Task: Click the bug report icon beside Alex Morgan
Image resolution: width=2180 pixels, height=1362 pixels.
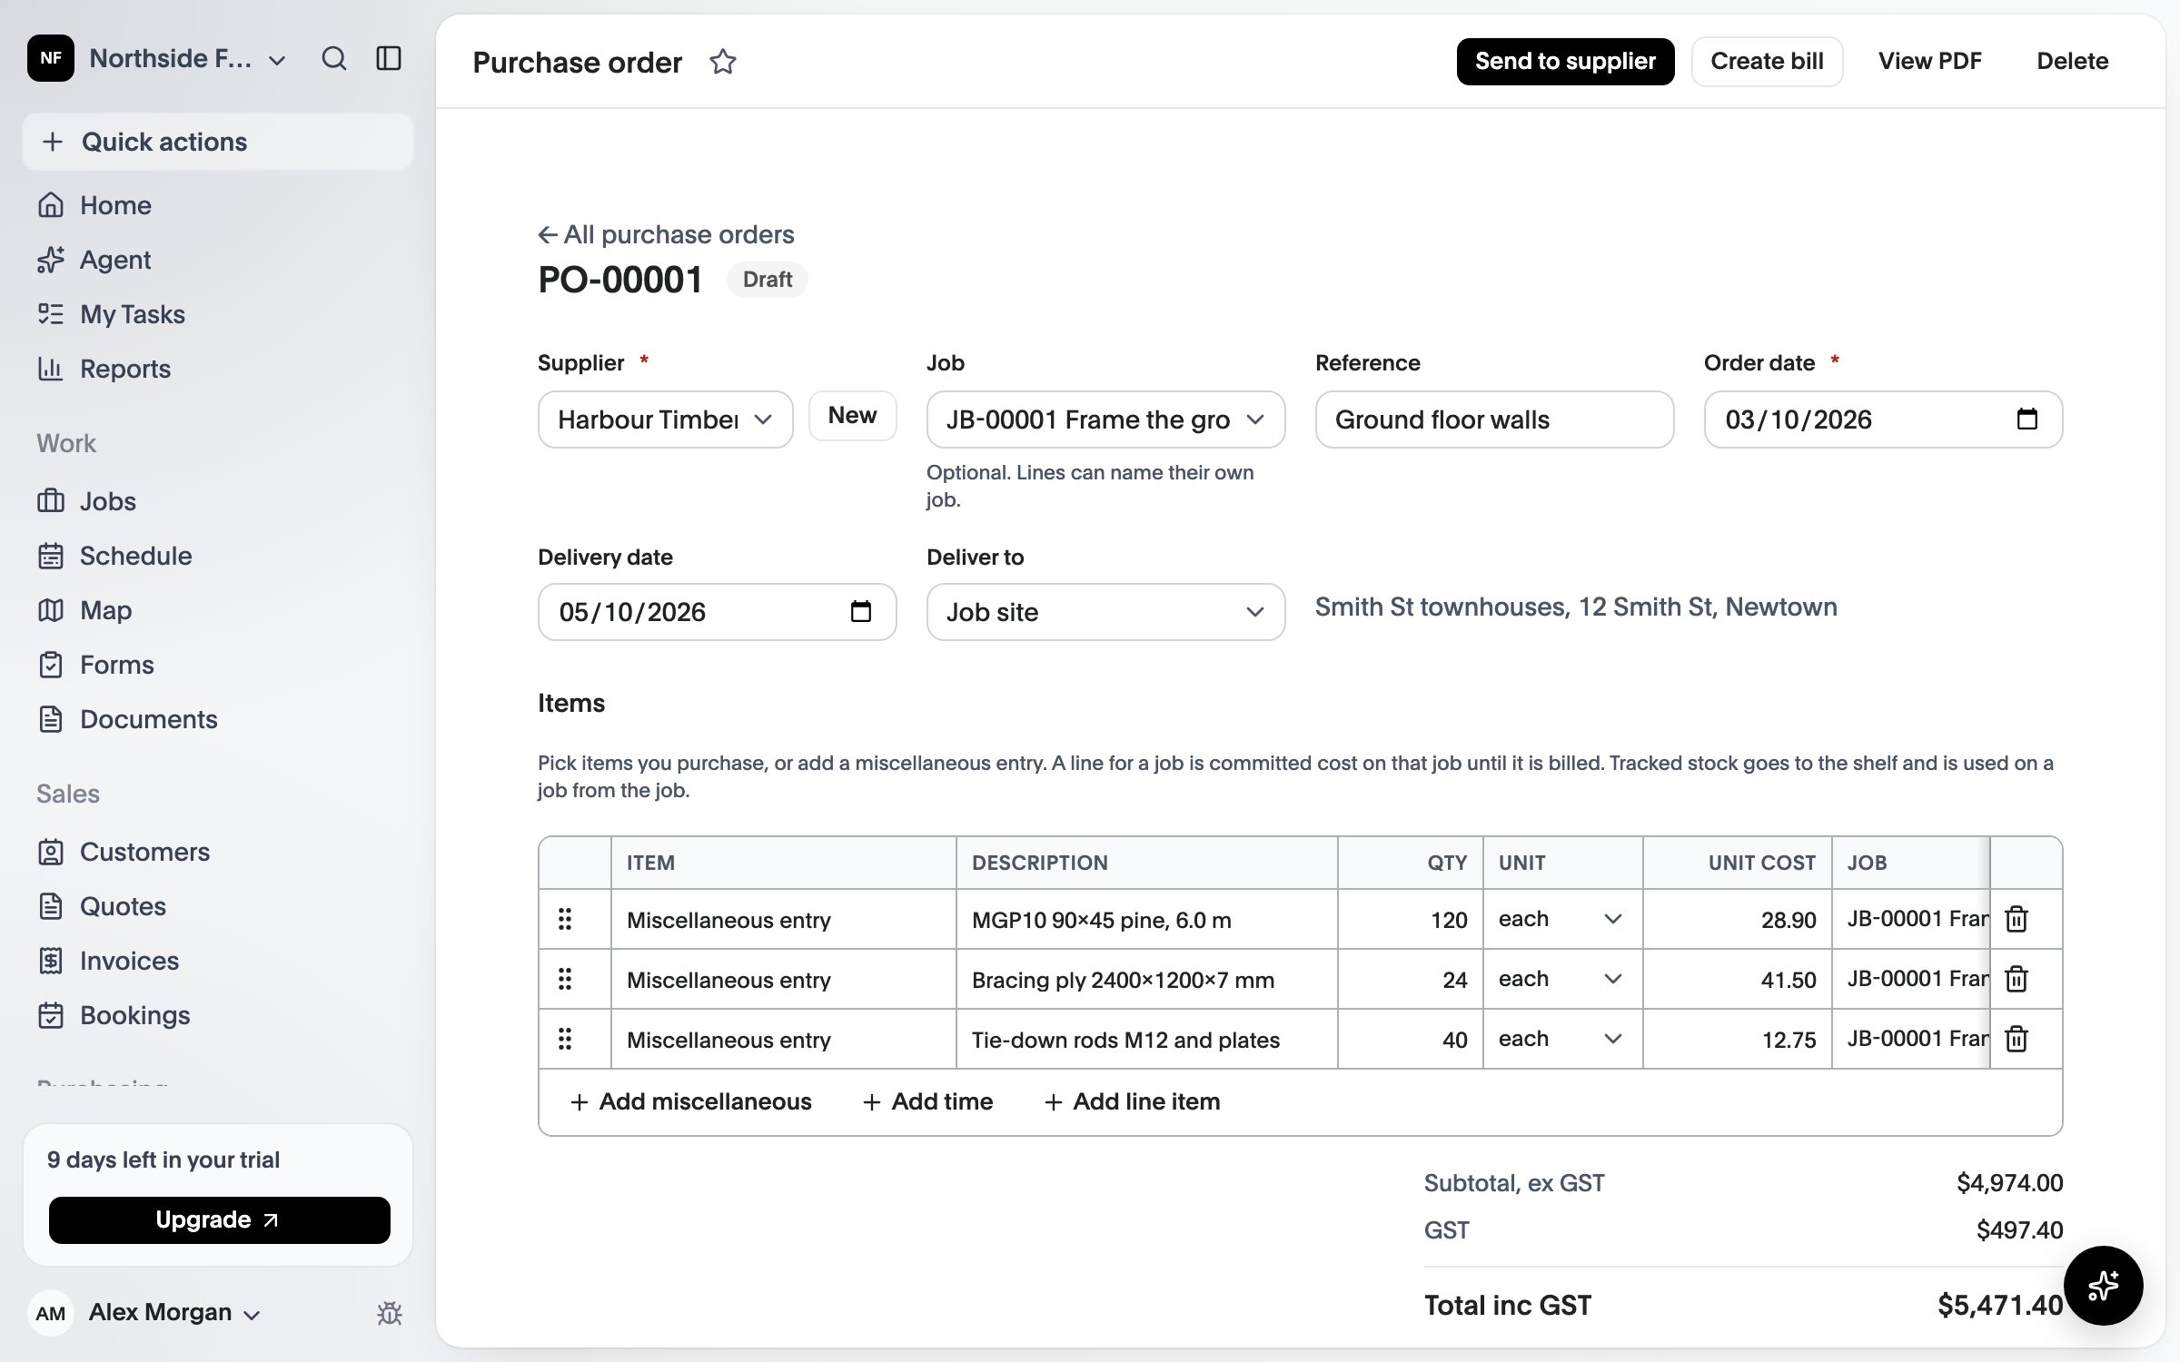Action: pyautogui.click(x=390, y=1313)
